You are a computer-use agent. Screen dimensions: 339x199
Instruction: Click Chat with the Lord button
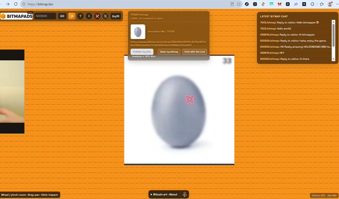[x=194, y=52]
